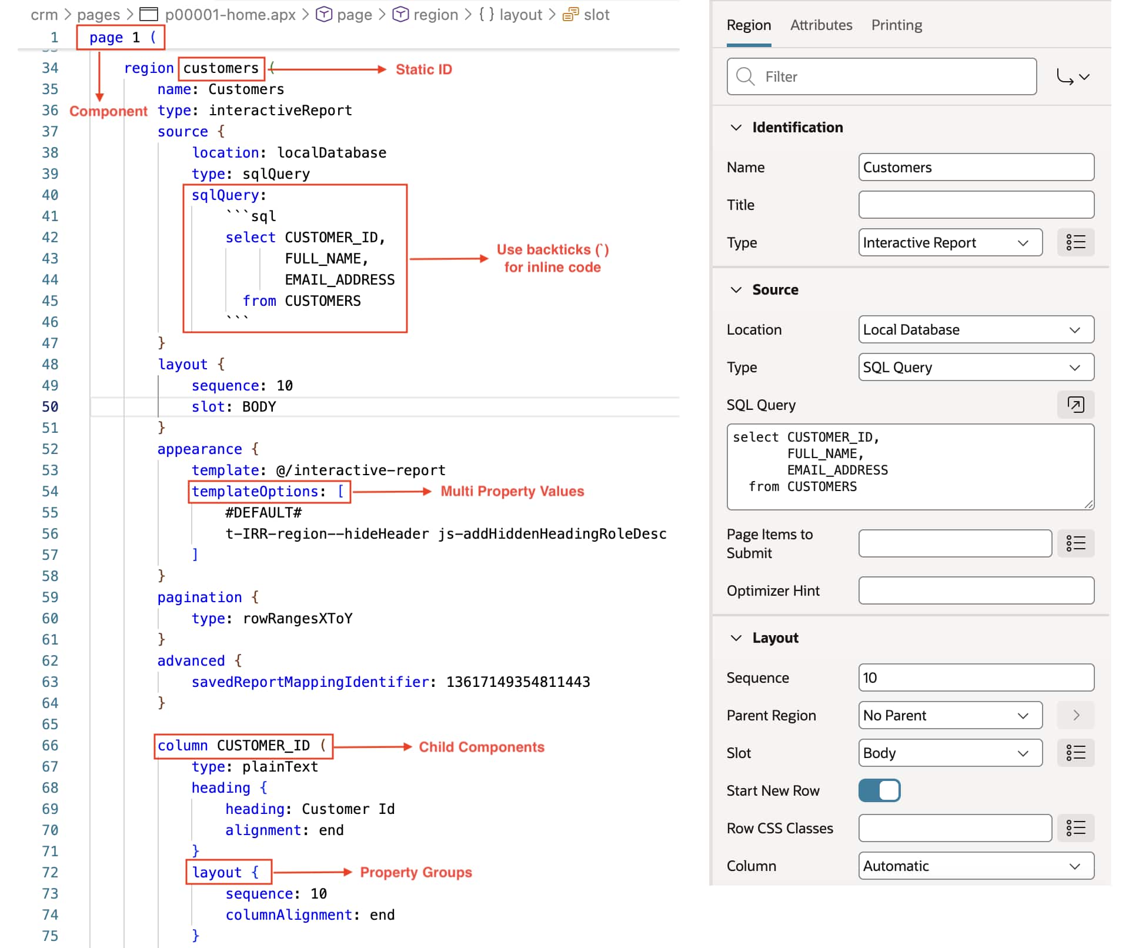1129x948 pixels.
Task: Click the page cube icon in the breadcrumb
Action: pyautogui.click(x=324, y=14)
